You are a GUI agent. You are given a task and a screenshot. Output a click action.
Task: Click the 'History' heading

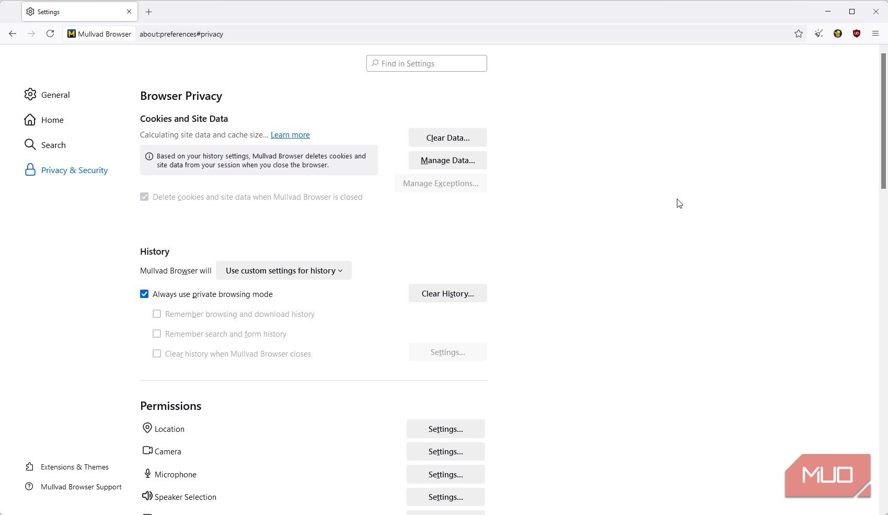(155, 251)
